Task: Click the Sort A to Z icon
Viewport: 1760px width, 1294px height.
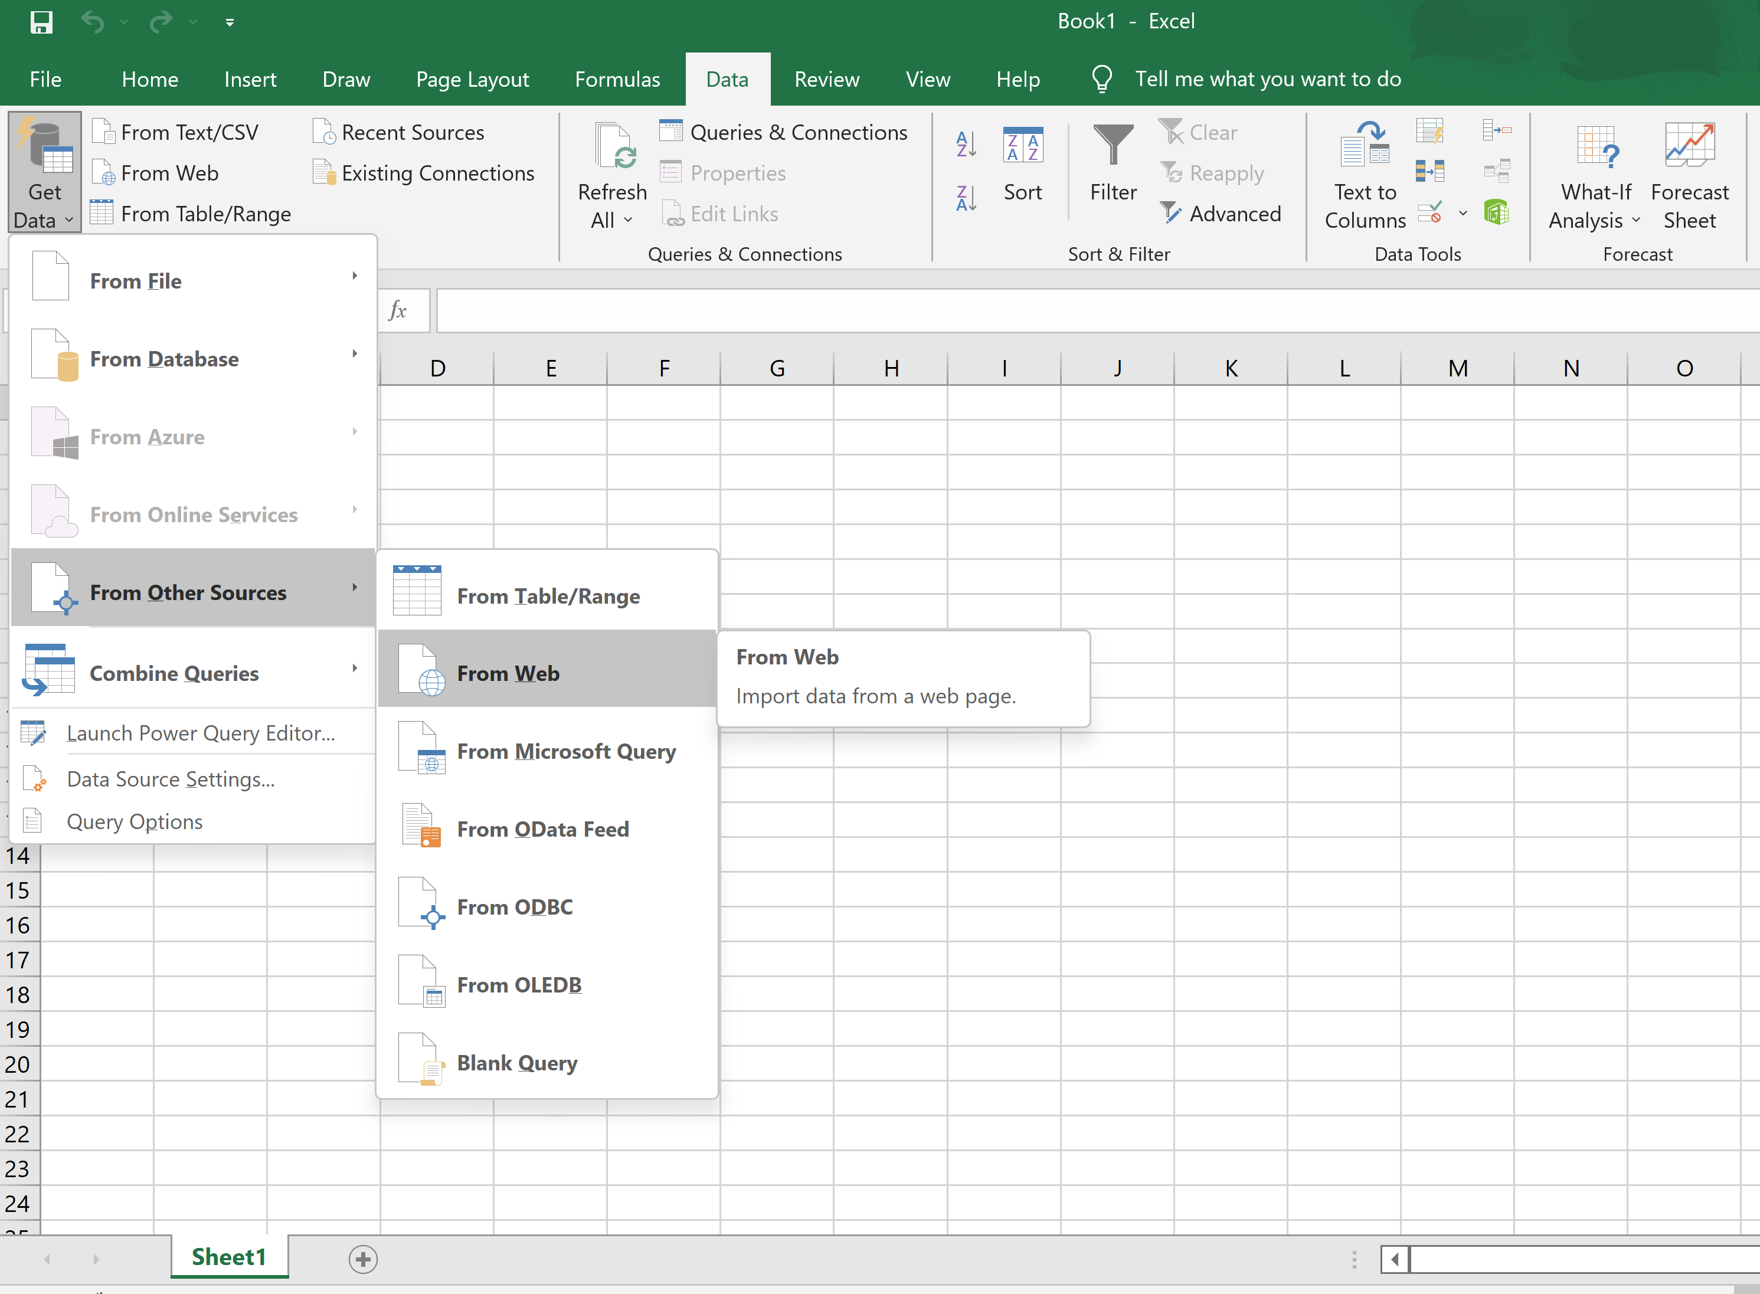Action: pos(966,144)
